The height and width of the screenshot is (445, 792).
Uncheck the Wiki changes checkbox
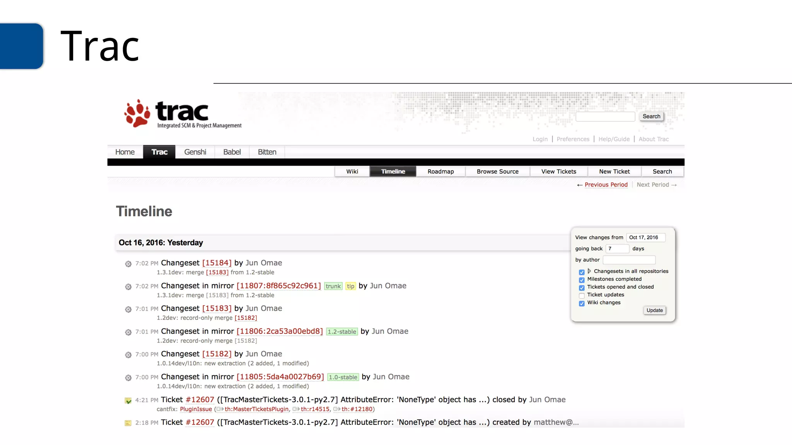click(582, 303)
